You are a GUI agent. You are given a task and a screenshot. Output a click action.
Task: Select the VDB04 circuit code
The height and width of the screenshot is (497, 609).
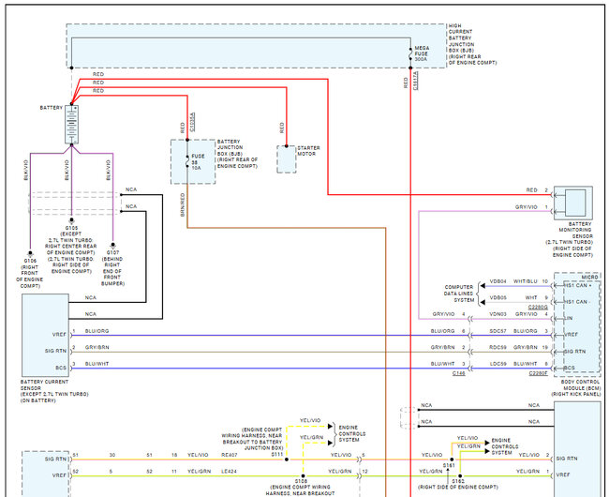click(498, 281)
